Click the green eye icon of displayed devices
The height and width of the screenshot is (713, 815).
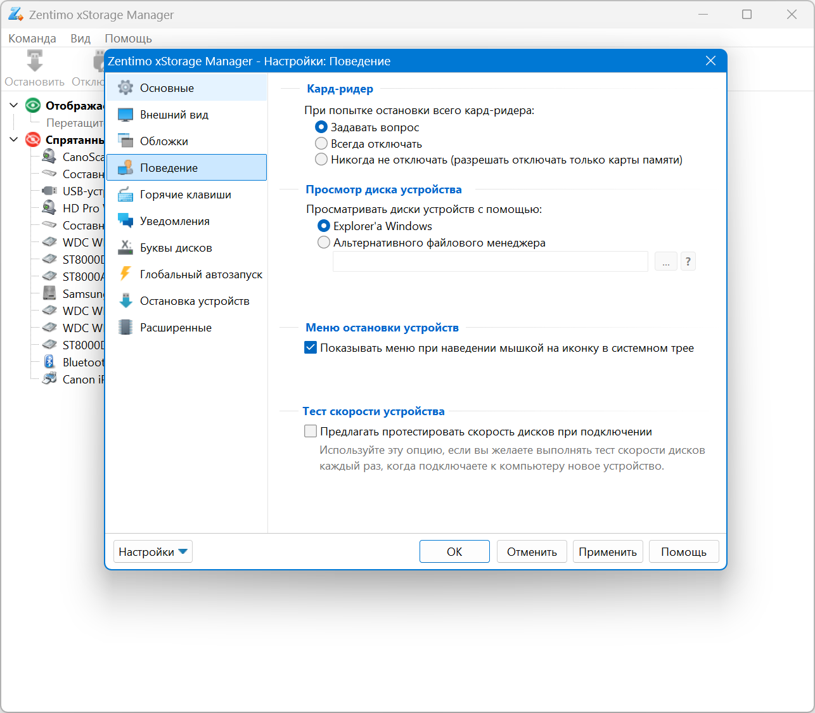(33, 105)
